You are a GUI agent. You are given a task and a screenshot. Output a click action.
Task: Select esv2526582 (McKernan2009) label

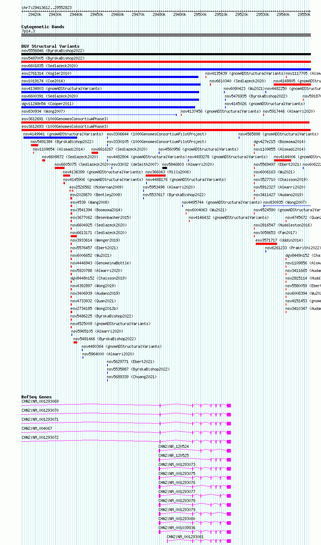96,187
